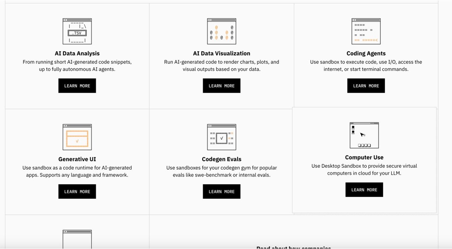This screenshot has height=249, width=452.
Task: Open Learn More for Generative UI
Action: click(x=77, y=191)
